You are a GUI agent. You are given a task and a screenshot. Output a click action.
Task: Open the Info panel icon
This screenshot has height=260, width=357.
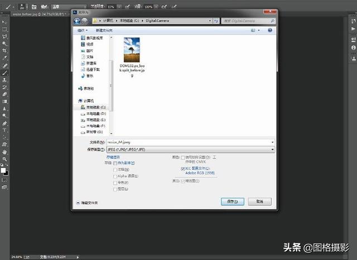(x=353, y=47)
